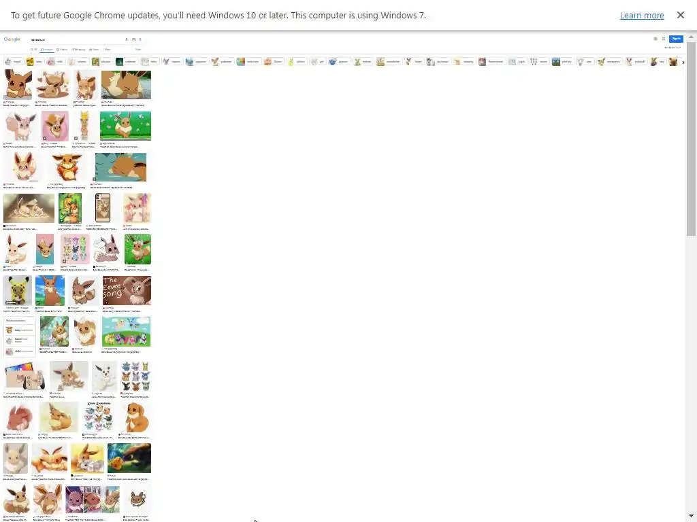
Task: Focus the Google search text box
Action: pyautogui.click(x=76, y=39)
